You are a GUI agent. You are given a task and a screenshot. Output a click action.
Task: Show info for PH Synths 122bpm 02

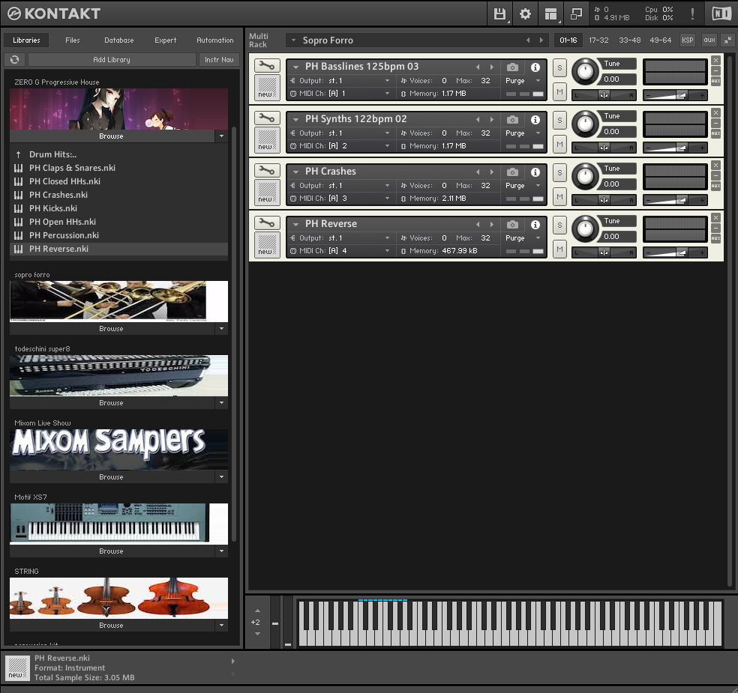tap(535, 120)
